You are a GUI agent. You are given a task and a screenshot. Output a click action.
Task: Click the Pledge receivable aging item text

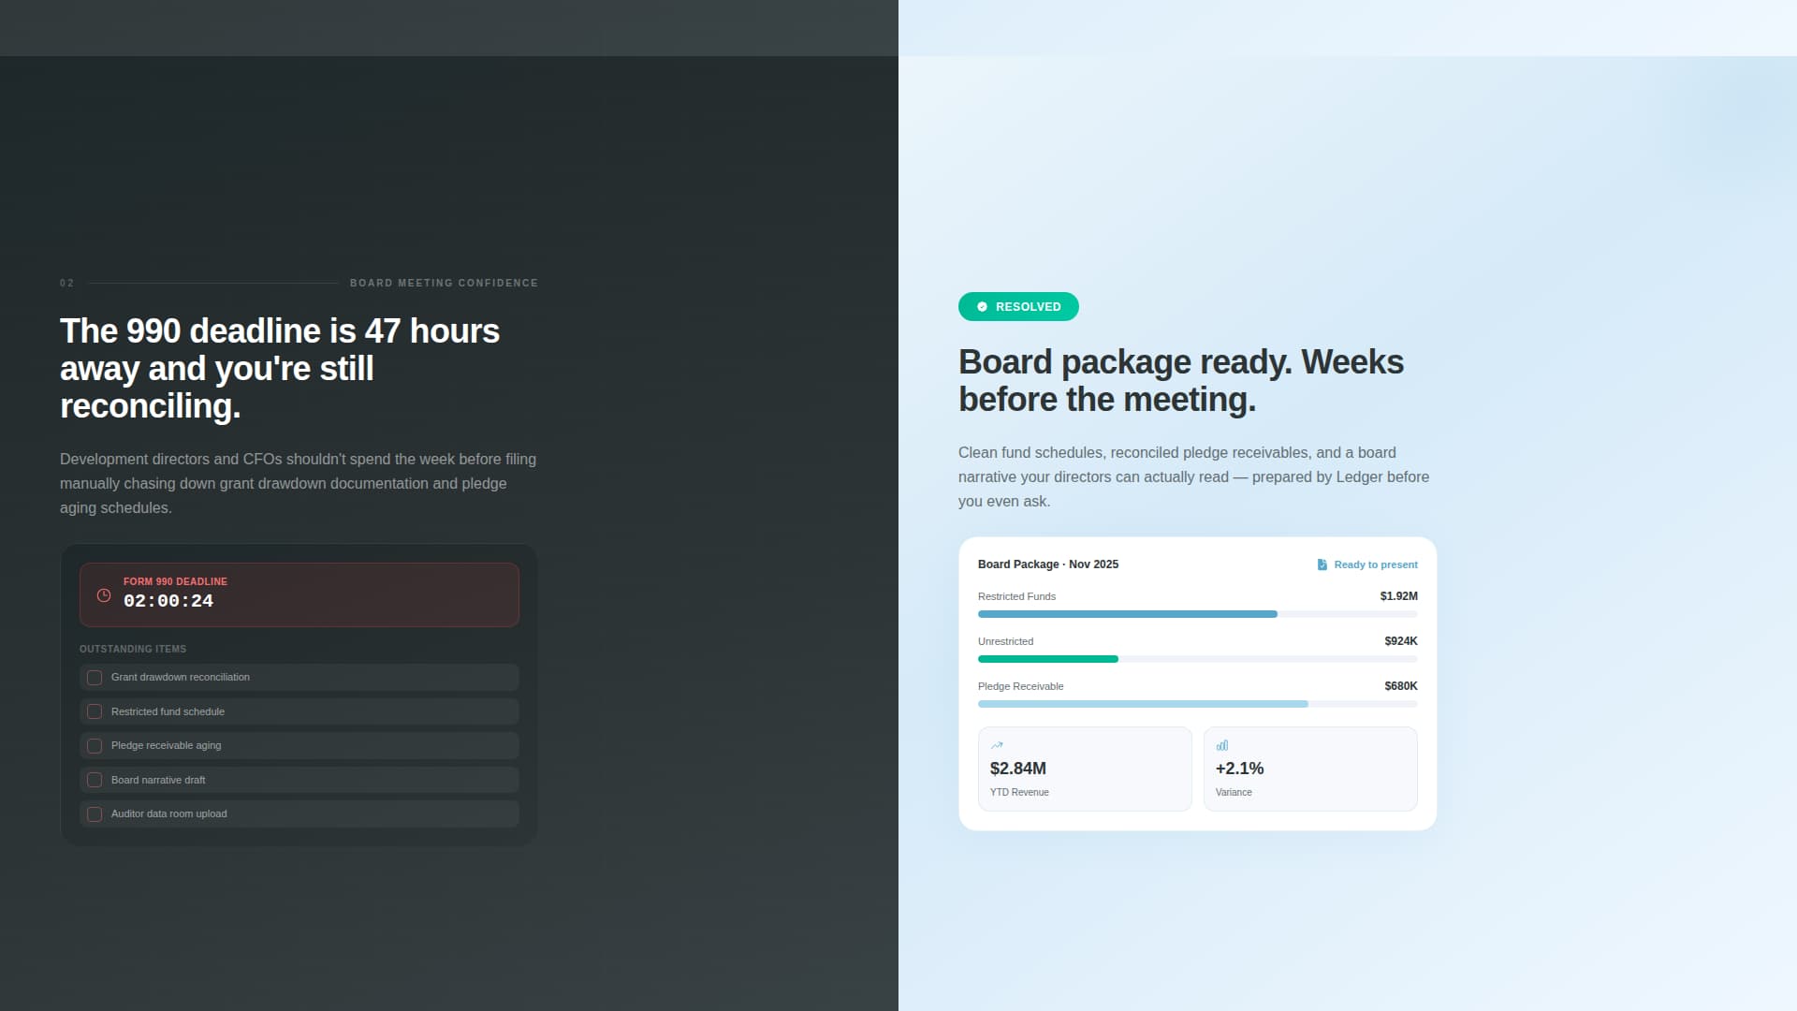(x=167, y=746)
